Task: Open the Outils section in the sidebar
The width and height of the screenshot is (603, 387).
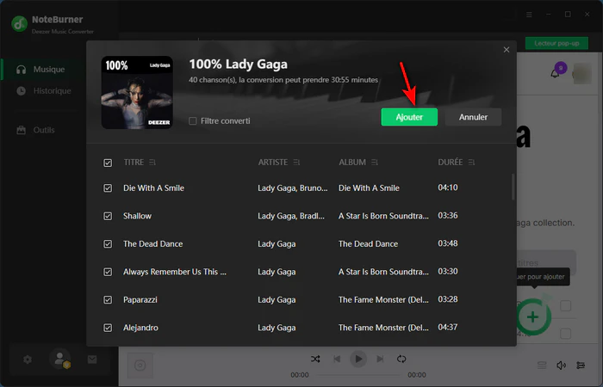Action: pos(36,130)
